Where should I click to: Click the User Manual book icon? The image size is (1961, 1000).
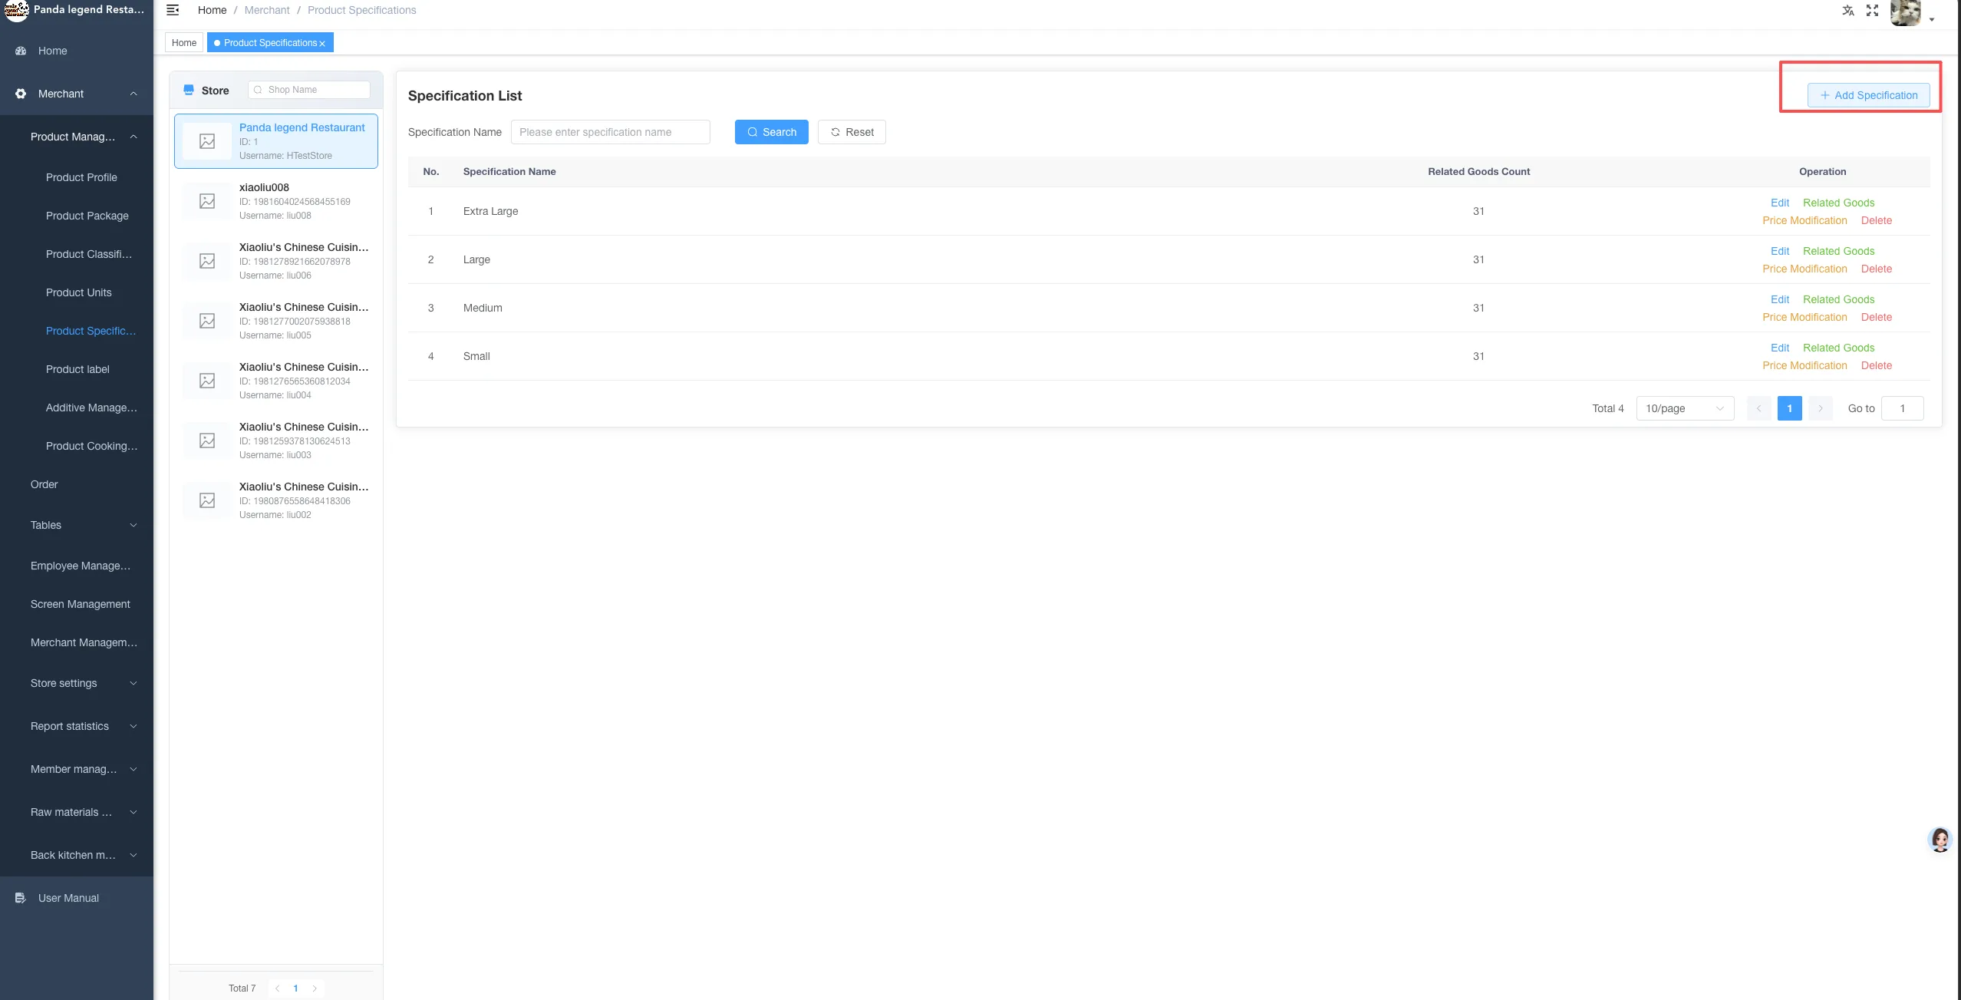(21, 898)
